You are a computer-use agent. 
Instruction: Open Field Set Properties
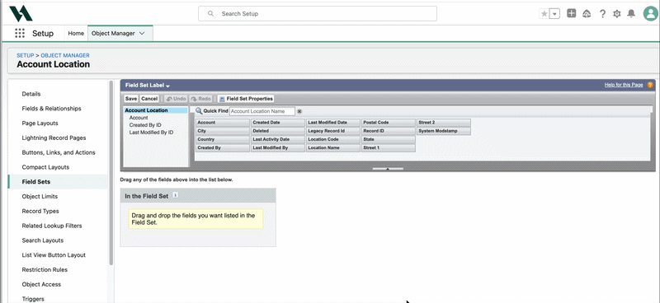[246, 99]
